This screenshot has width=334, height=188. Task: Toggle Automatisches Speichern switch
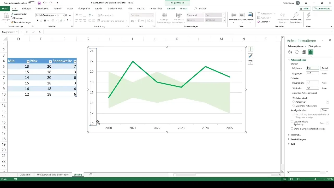tap(32, 3)
